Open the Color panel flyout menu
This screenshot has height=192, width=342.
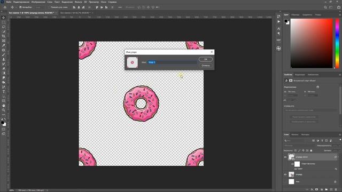pyautogui.click(x=340, y=15)
